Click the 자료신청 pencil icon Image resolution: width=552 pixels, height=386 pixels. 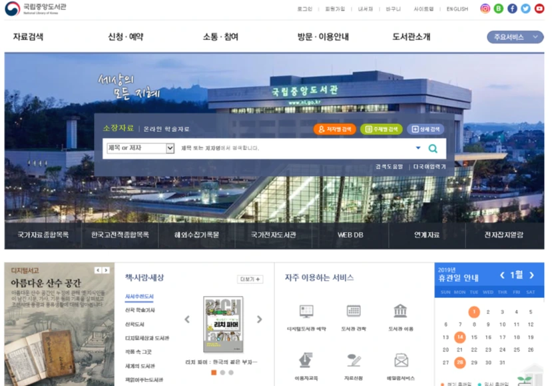[x=354, y=360]
